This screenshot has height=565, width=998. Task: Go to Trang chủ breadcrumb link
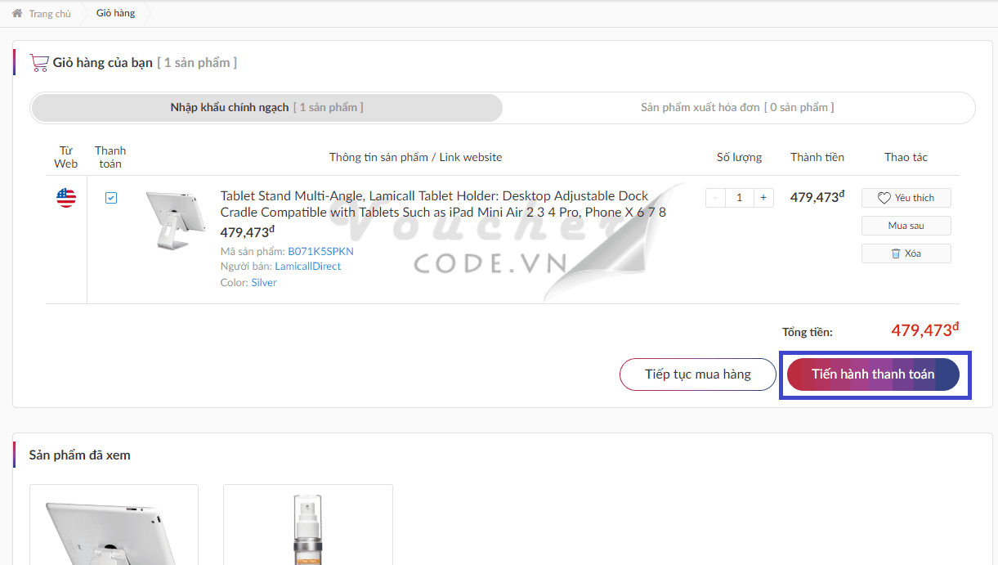tap(50, 14)
